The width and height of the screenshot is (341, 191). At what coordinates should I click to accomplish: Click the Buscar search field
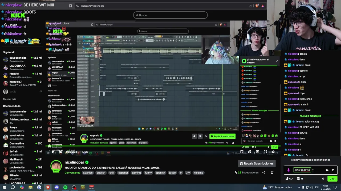point(170,15)
